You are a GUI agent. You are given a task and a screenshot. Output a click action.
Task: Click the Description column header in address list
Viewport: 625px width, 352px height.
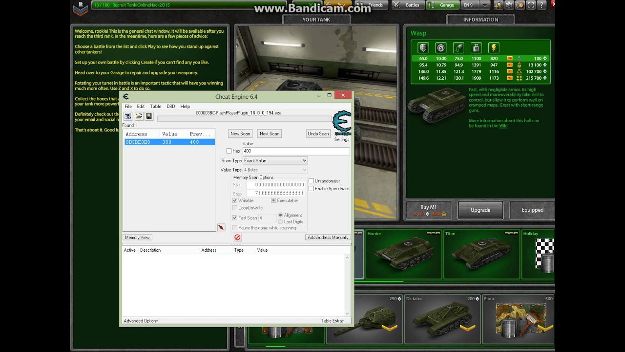150,250
